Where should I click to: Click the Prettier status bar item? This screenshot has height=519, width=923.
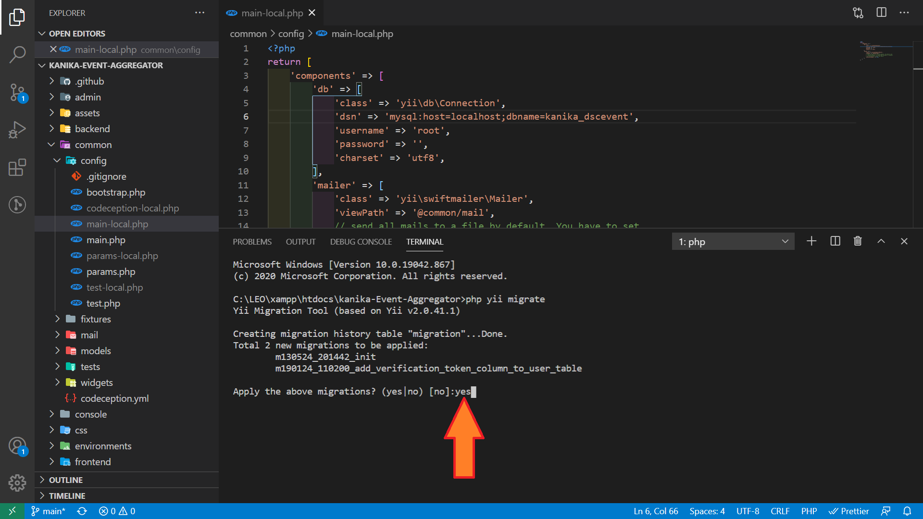849,511
